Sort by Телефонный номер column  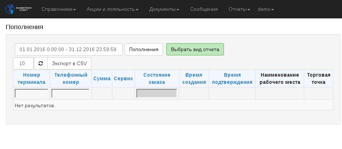[x=71, y=78]
